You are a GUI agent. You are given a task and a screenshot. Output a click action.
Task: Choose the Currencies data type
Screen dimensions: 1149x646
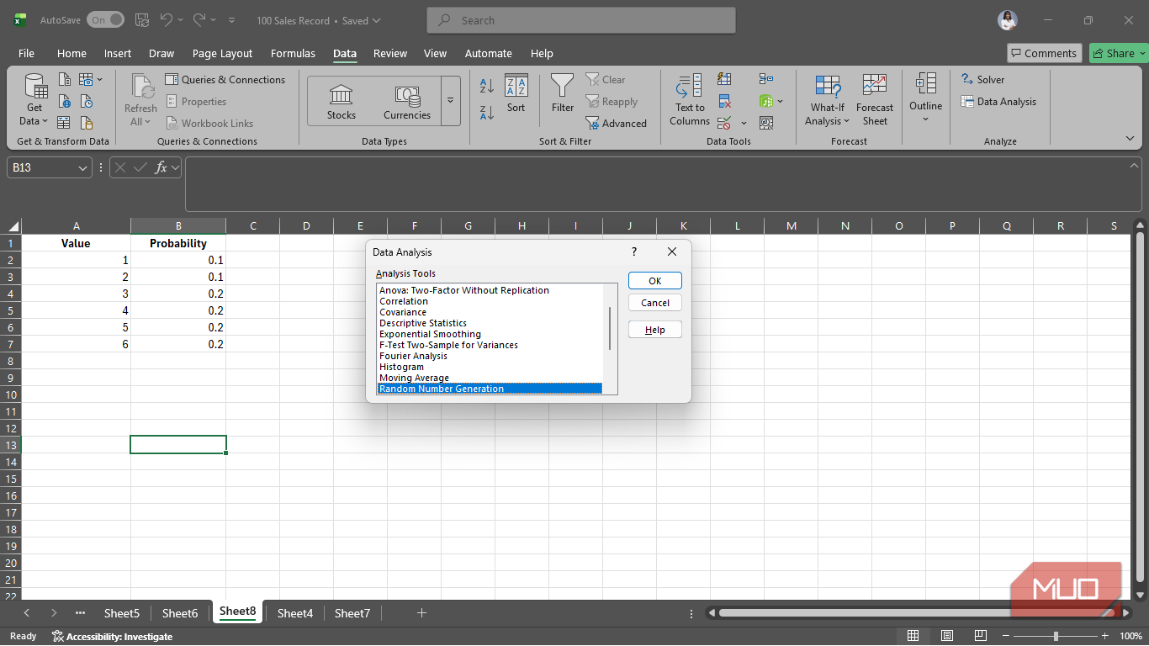407,102
